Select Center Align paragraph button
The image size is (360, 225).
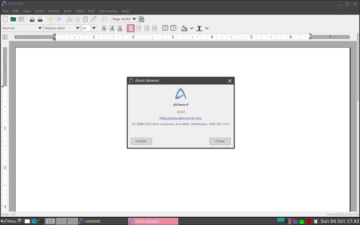click(139, 28)
